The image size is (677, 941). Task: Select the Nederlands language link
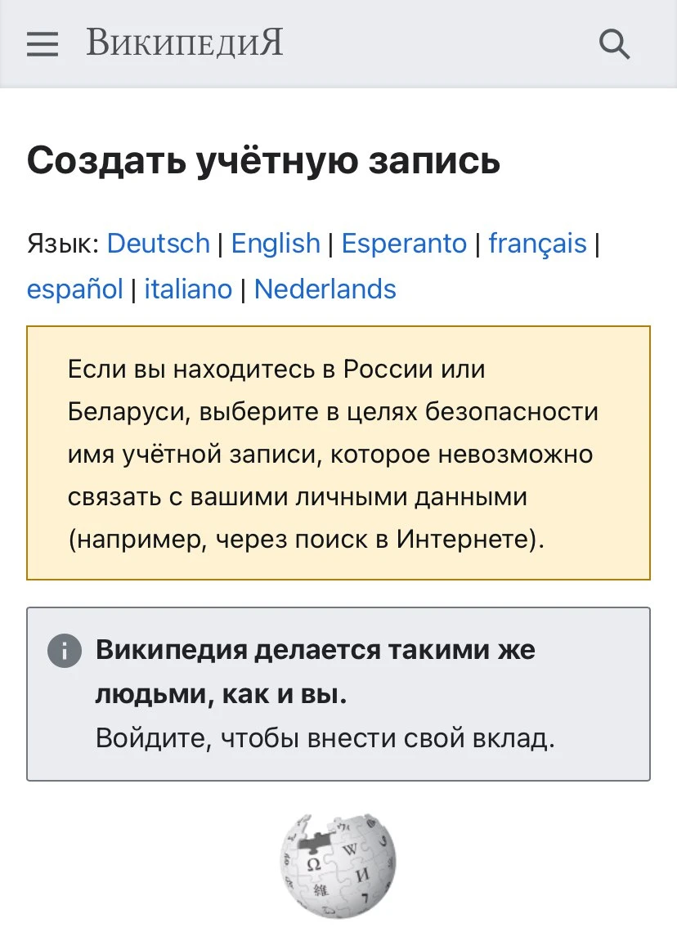pos(325,289)
